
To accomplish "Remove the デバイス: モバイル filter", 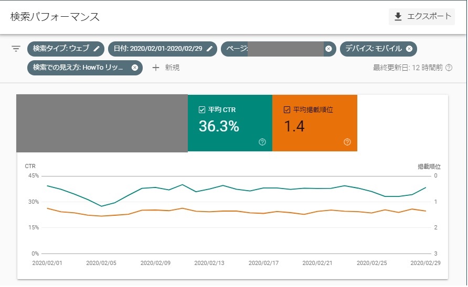I will [x=409, y=49].
